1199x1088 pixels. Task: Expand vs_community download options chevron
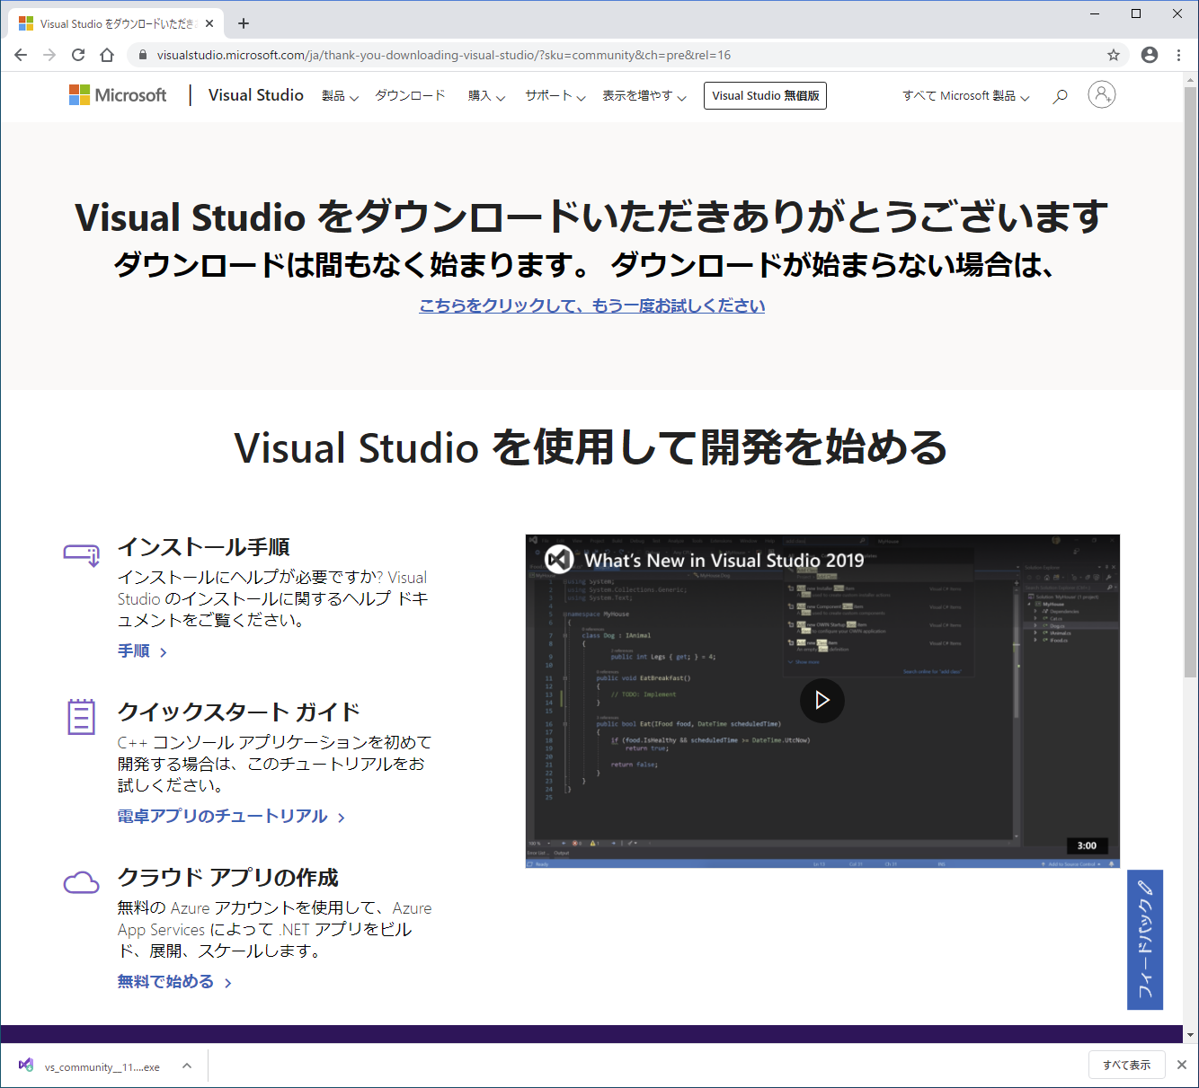point(187,1066)
